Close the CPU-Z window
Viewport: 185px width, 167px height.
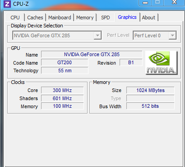175,2
